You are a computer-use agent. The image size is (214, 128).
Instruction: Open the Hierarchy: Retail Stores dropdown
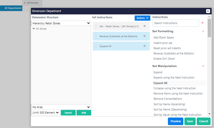(61, 23)
